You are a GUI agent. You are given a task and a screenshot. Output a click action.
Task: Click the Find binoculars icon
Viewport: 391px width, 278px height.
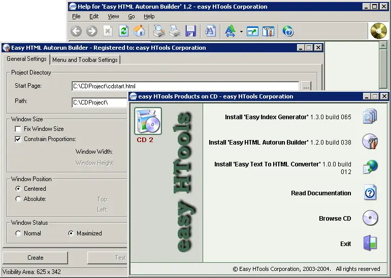(x=210, y=31)
